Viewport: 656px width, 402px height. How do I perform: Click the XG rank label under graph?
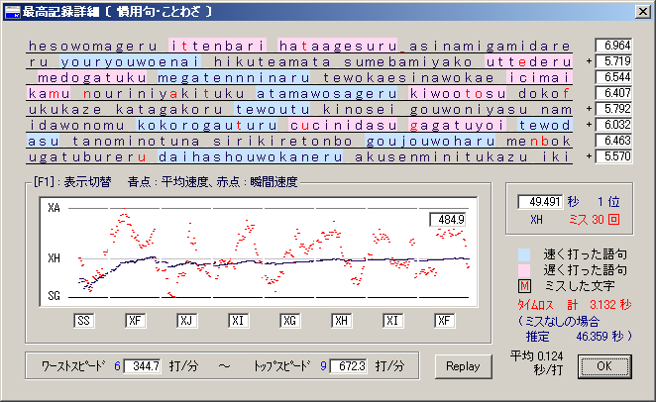290,321
